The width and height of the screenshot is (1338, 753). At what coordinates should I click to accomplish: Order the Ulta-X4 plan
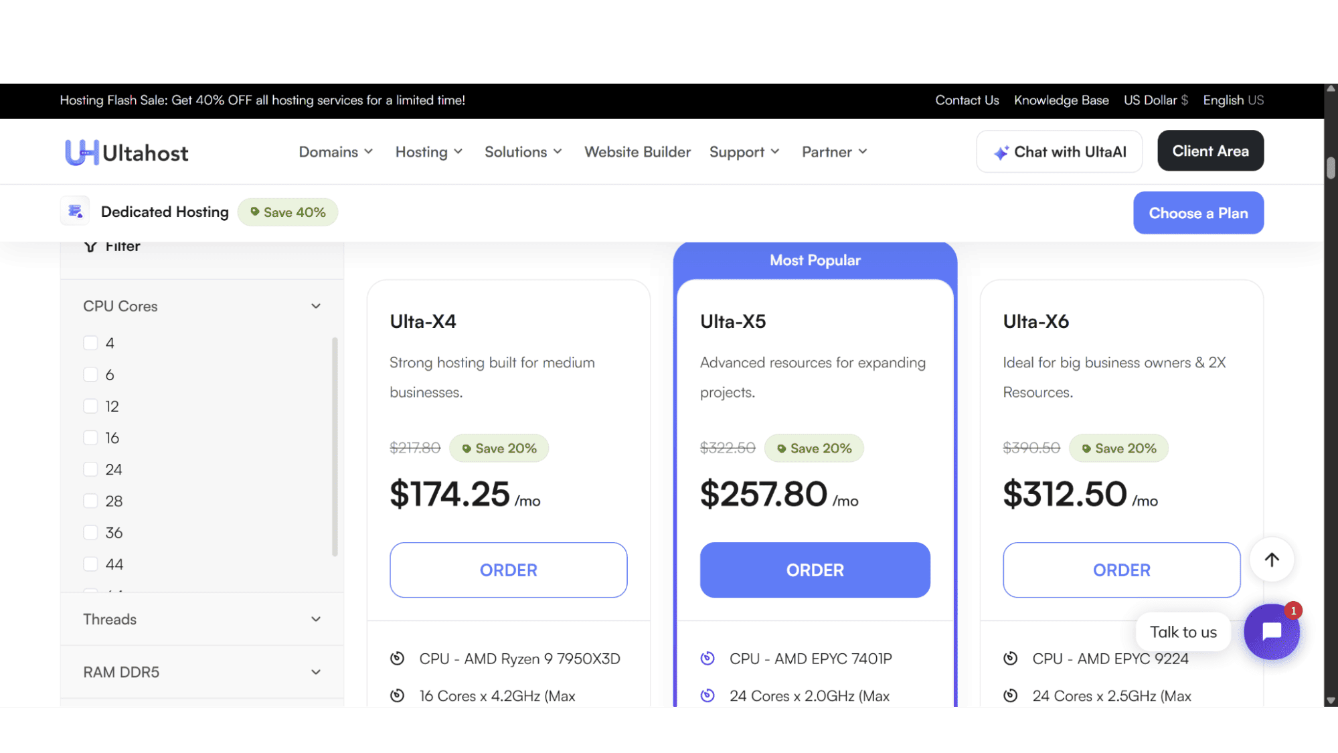click(x=508, y=570)
